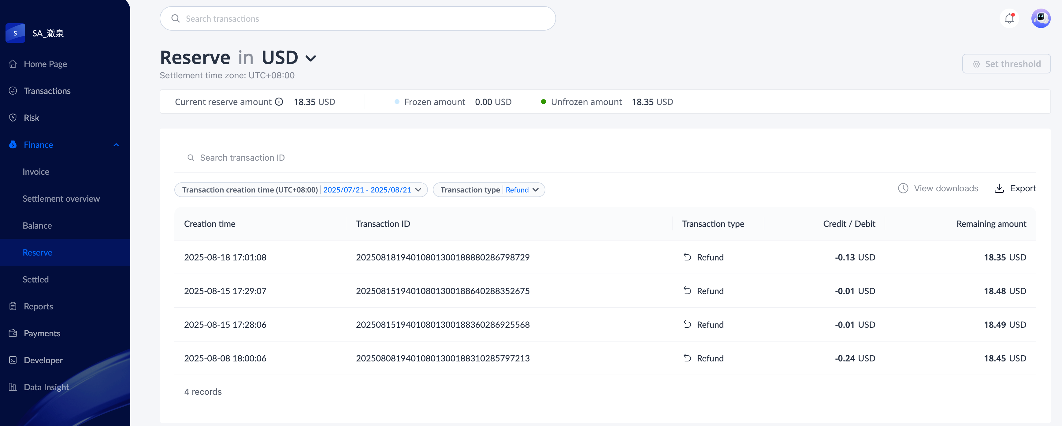Click the Risk shield icon in sidebar
Screen dimensions: 1062x426
tap(13, 118)
